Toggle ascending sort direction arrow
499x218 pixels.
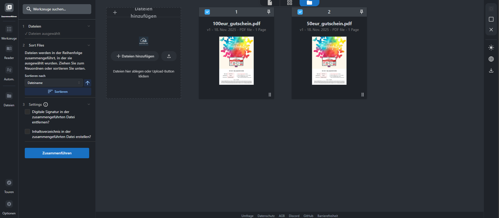click(x=88, y=83)
